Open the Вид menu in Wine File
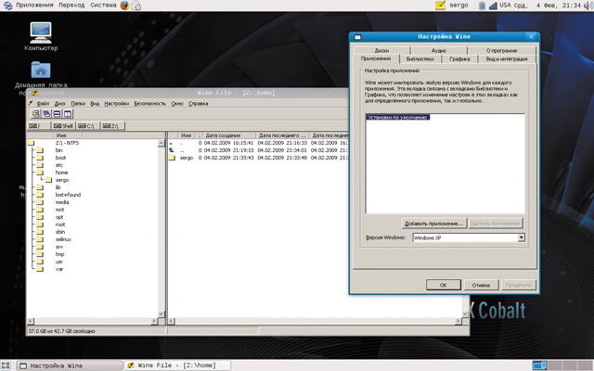594x371 pixels. (95, 103)
